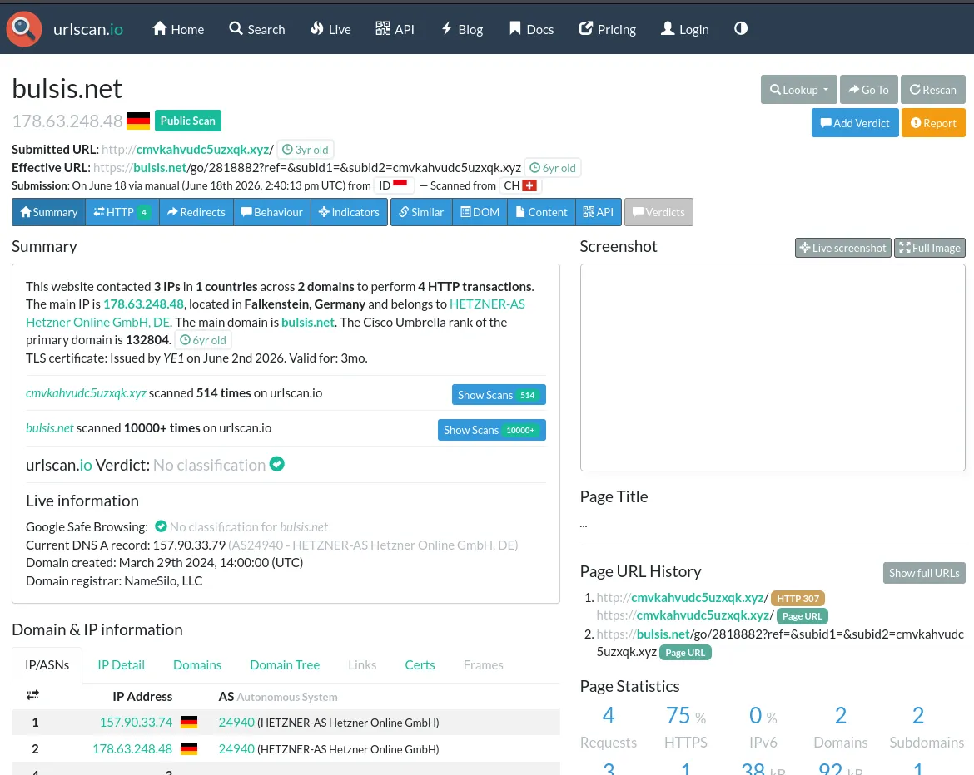This screenshot has height=775, width=974.
Task: Click the 6yr old badge beside effective URL
Action: (x=553, y=167)
